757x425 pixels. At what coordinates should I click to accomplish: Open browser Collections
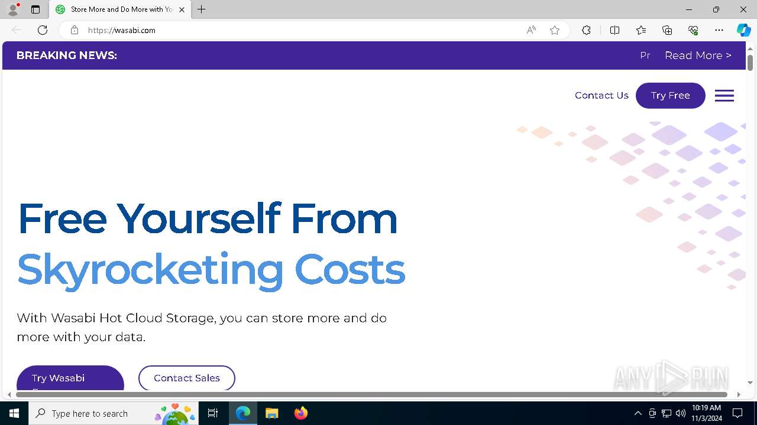click(667, 30)
